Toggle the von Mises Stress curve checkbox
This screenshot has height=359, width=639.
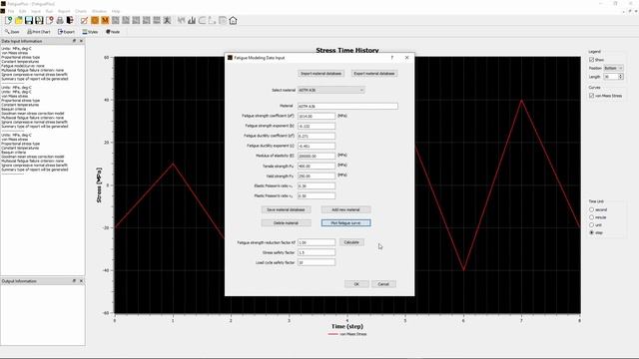(x=591, y=96)
